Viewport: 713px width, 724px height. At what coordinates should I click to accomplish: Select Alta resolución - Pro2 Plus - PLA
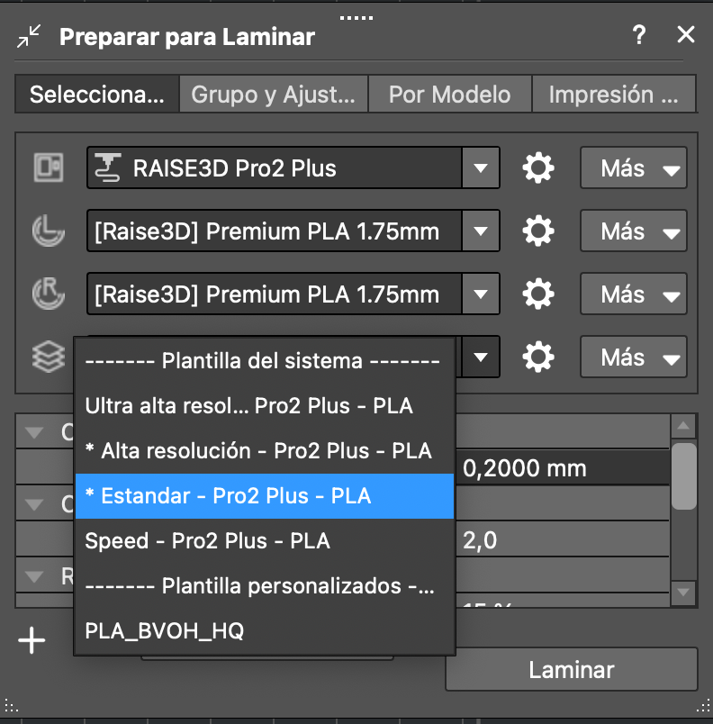coord(257,451)
